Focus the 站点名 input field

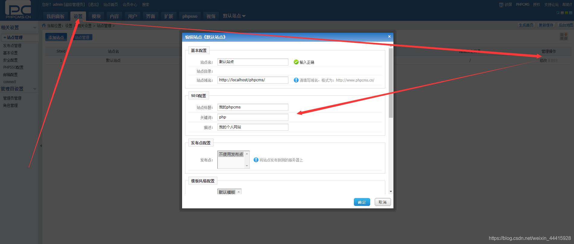pos(253,62)
